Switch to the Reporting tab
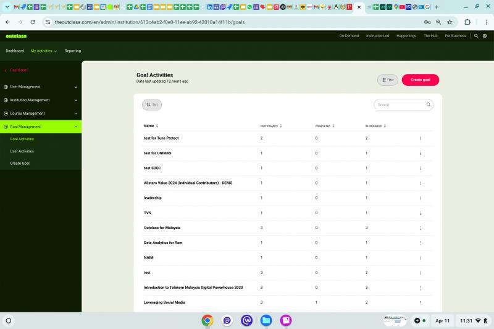Image resolution: width=494 pixels, height=329 pixels. tap(72, 51)
